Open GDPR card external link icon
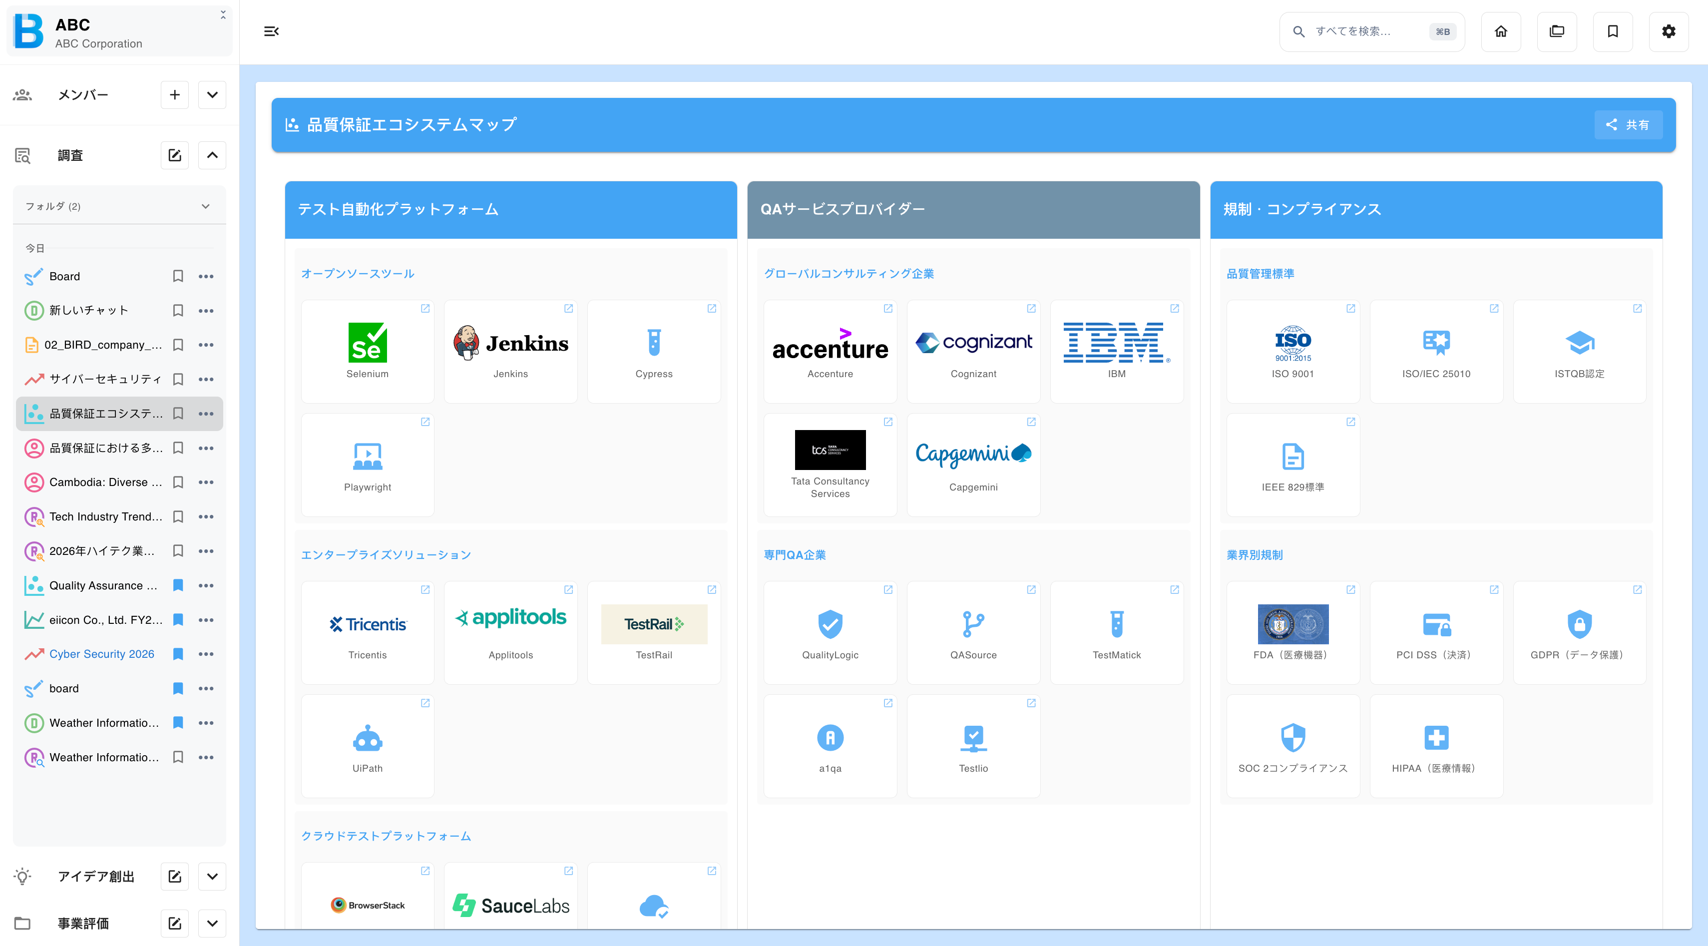Screen dimensions: 1708x946 coord(1637,589)
